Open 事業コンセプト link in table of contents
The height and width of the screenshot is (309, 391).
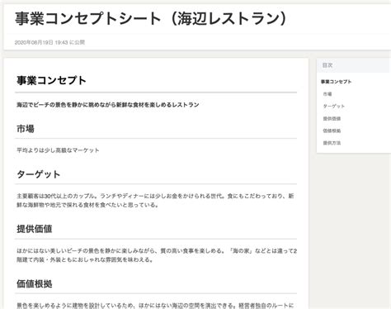point(336,82)
